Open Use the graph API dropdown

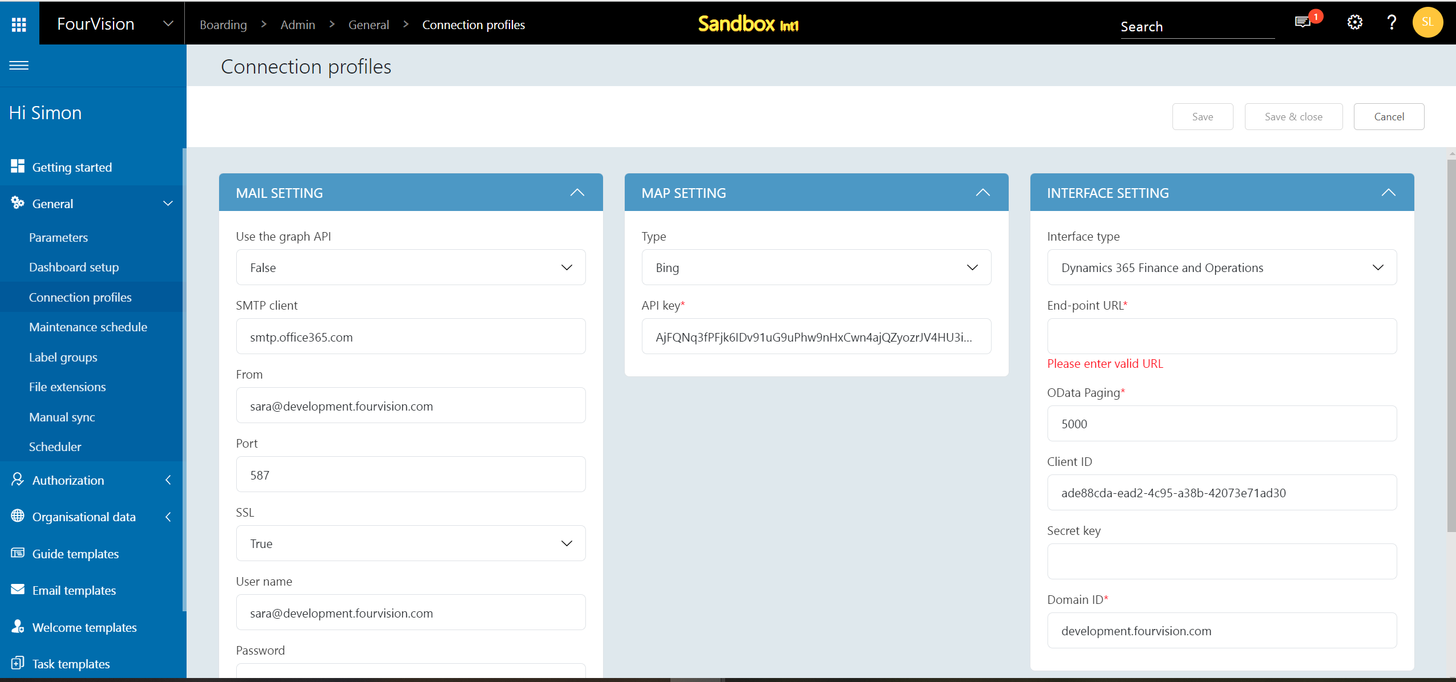tap(411, 267)
